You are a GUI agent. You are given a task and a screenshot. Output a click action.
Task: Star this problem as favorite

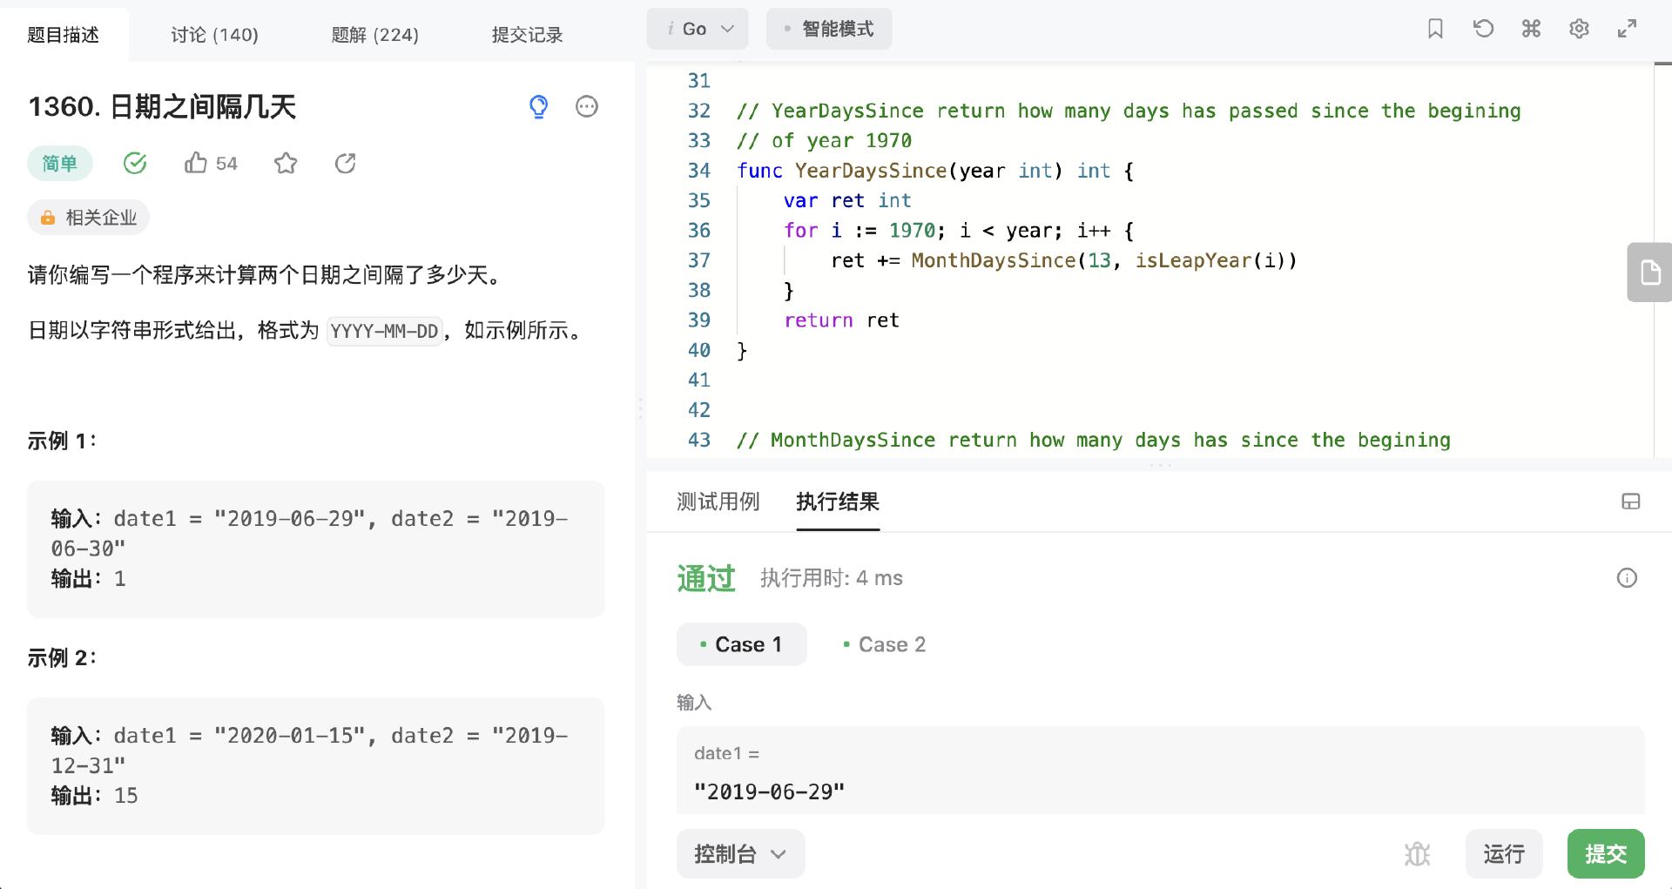pyautogui.click(x=286, y=163)
